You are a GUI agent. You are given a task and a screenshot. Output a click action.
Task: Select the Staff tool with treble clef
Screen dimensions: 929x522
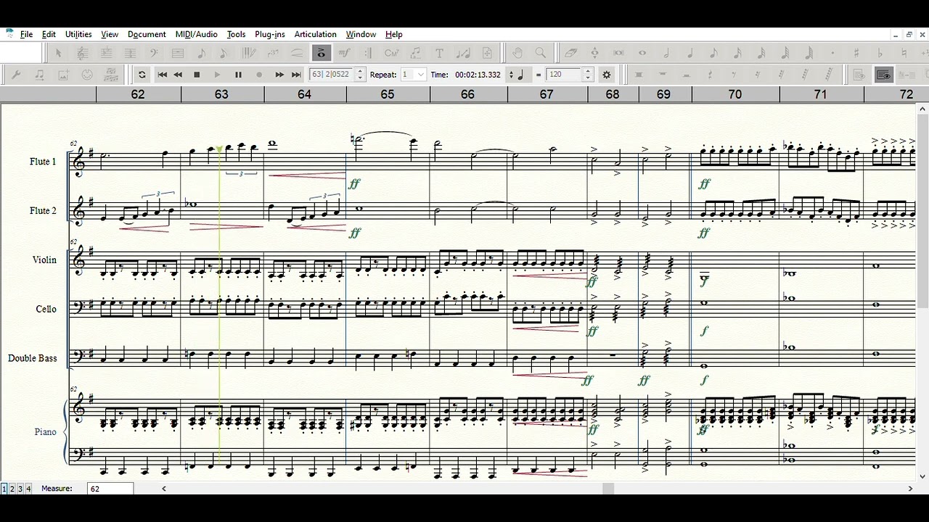(x=83, y=53)
